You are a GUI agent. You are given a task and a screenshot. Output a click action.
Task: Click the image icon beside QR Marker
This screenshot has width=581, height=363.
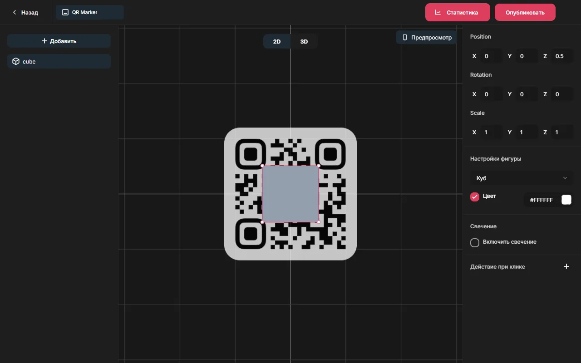65,12
